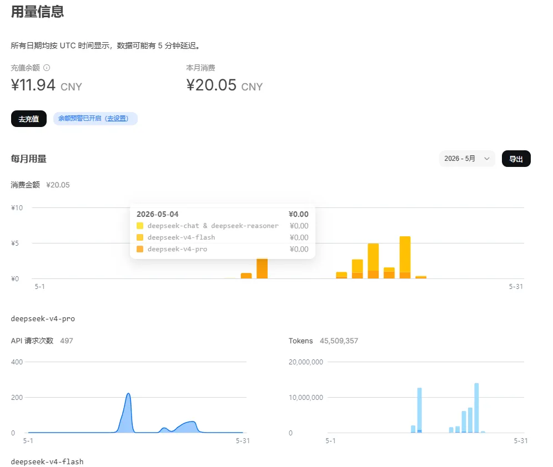Click the highest peak in API requests chart
This screenshot has width=553, height=467.
click(128, 394)
